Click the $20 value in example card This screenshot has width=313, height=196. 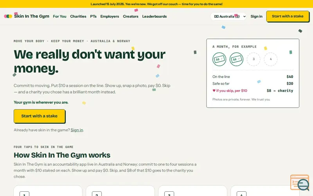(290, 83)
